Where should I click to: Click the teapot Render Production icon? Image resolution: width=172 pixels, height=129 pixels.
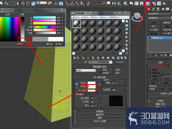164,3
